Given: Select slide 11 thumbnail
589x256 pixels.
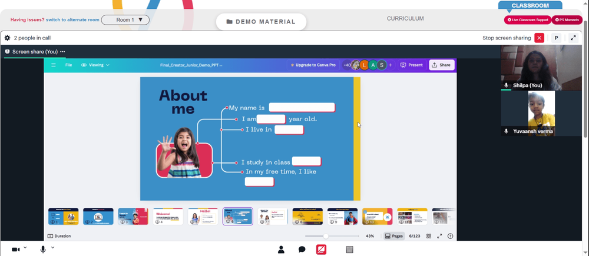Looking at the screenshot, I should tap(412, 217).
